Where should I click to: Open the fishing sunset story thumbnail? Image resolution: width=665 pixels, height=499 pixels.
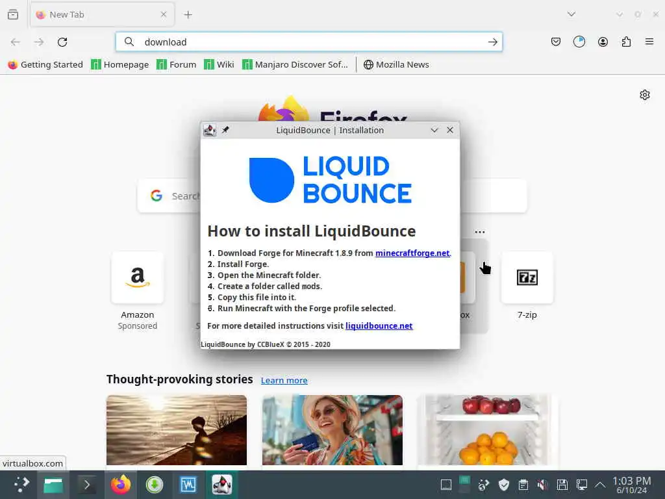click(177, 430)
